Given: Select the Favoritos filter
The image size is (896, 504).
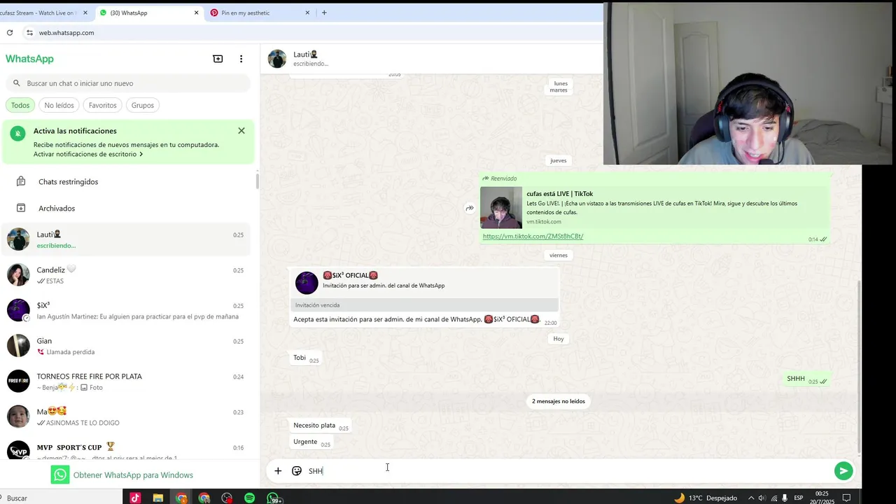Looking at the screenshot, I should [102, 105].
